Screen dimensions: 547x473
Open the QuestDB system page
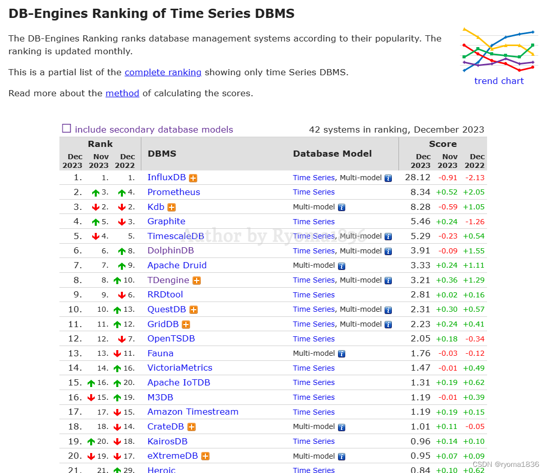(x=167, y=309)
